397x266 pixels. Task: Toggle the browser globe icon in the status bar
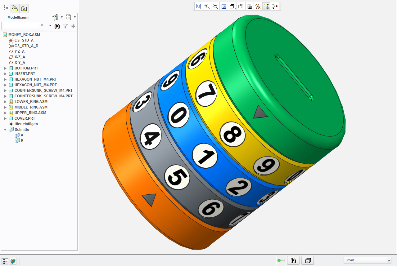point(13,261)
